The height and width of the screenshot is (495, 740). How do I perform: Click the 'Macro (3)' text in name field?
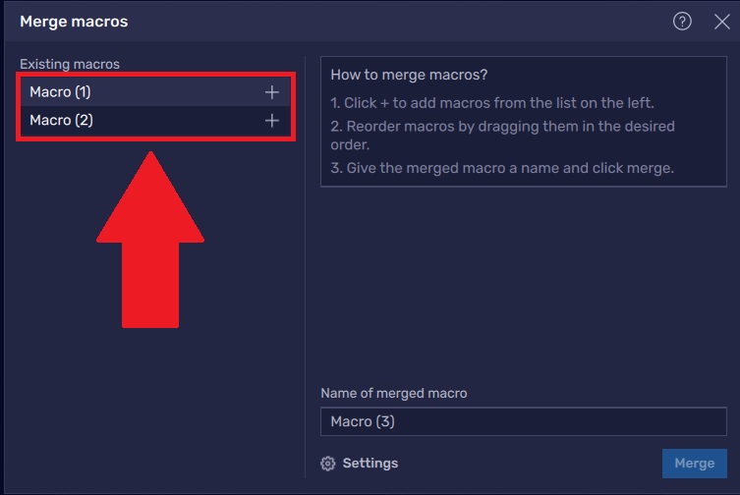[363, 421]
